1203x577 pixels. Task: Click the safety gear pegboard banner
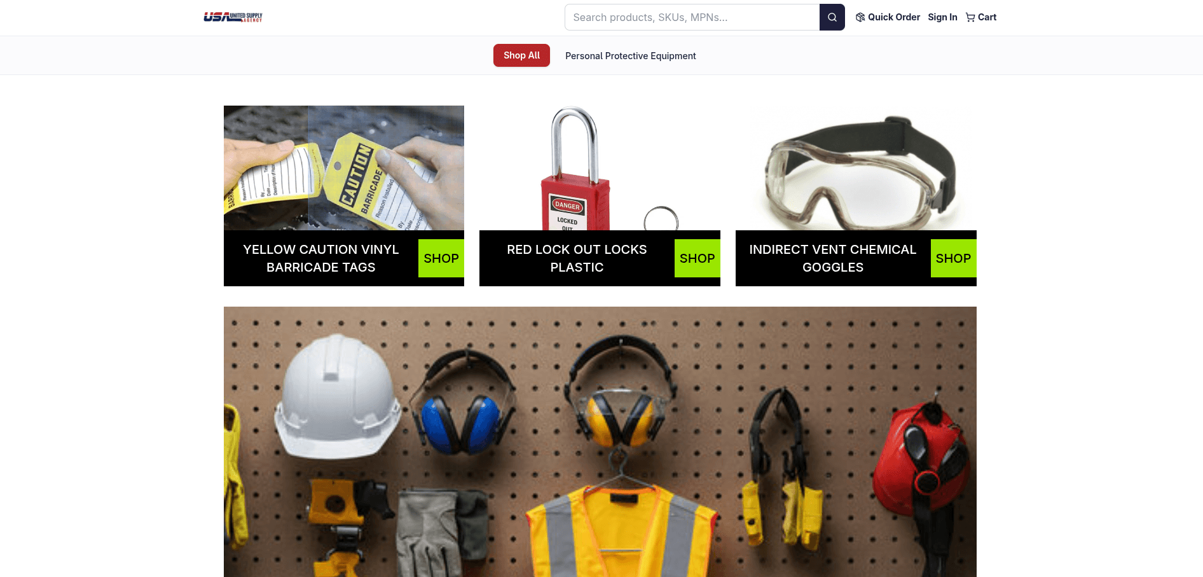coord(600,442)
